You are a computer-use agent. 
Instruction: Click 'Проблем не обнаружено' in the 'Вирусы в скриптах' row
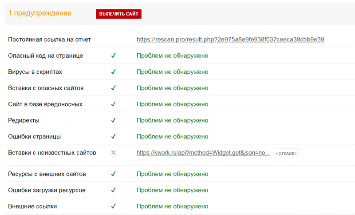(x=172, y=72)
